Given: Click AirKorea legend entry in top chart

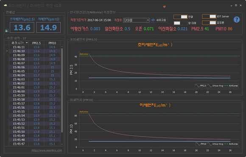Looking at the screenshot, I should point(231,86).
